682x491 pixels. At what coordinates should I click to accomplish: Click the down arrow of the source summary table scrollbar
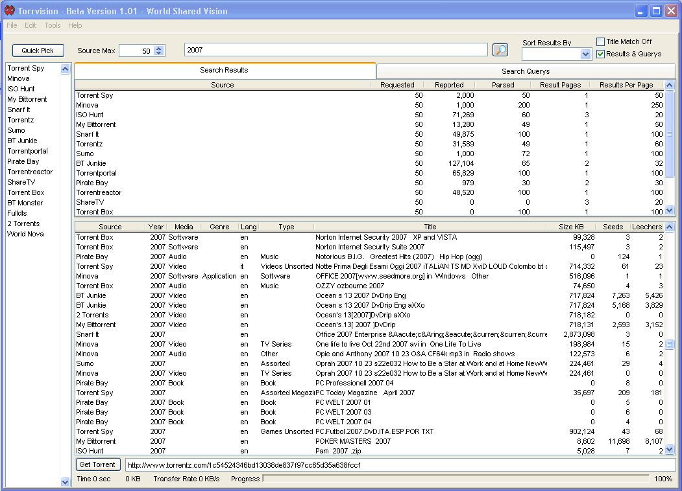pyautogui.click(x=670, y=211)
